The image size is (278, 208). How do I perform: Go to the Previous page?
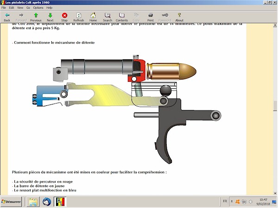pos(36,17)
